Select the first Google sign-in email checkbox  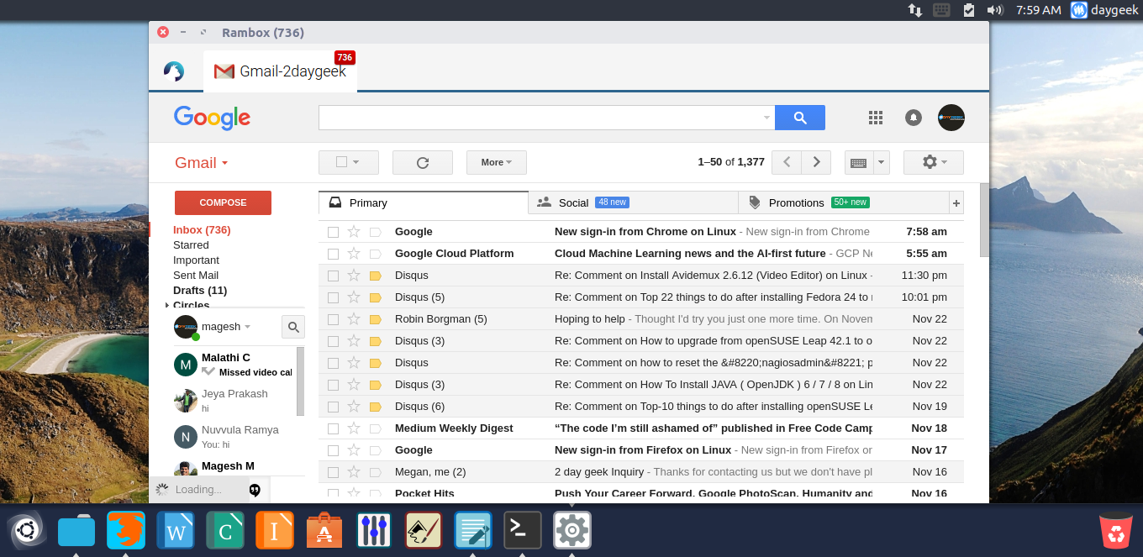334,232
